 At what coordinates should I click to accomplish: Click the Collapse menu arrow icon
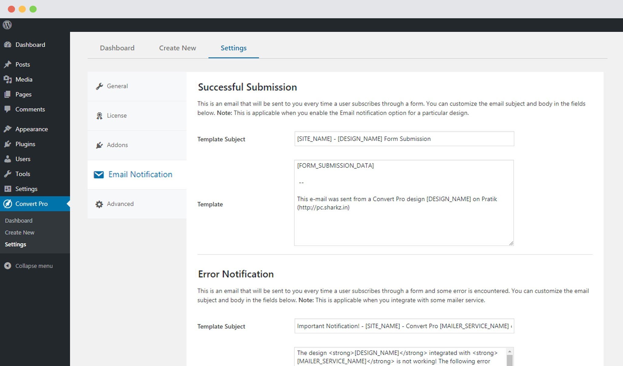[8, 266]
